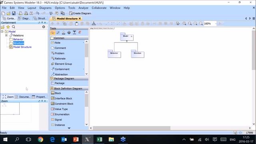
Task: Click the diagram horizontal scrollbar thumb
Action: click(x=132, y=128)
